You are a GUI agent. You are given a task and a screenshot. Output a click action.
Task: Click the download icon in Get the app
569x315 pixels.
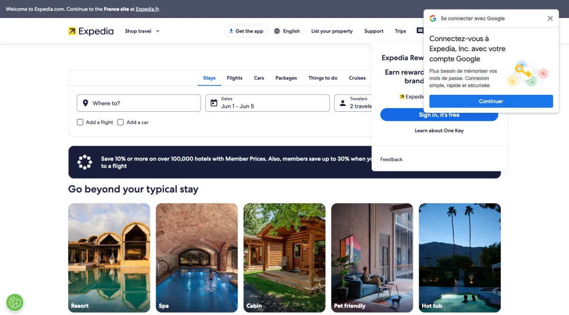(x=231, y=31)
